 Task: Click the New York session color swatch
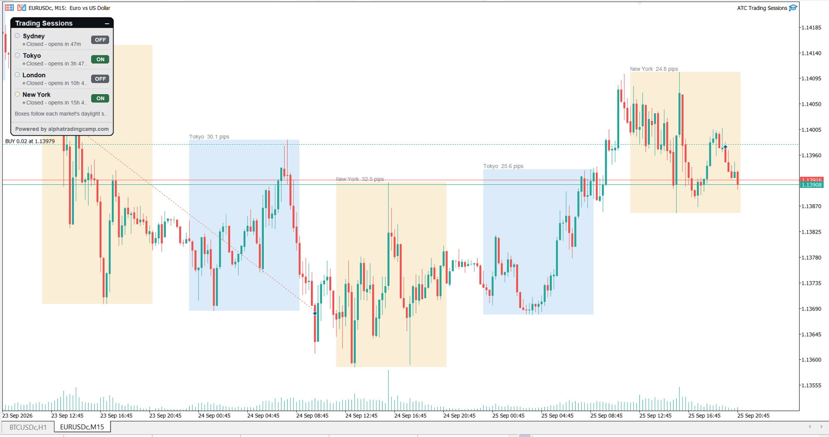pyautogui.click(x=17, y=94)
